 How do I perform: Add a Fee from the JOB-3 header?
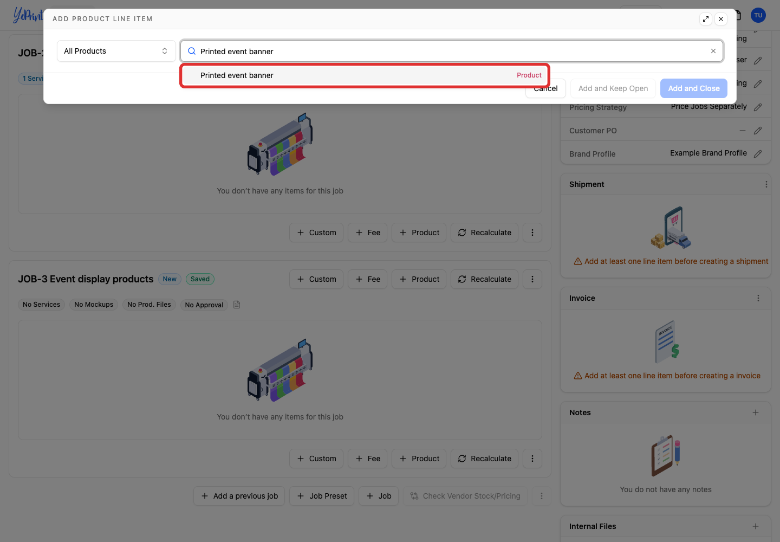coord(368,279)
